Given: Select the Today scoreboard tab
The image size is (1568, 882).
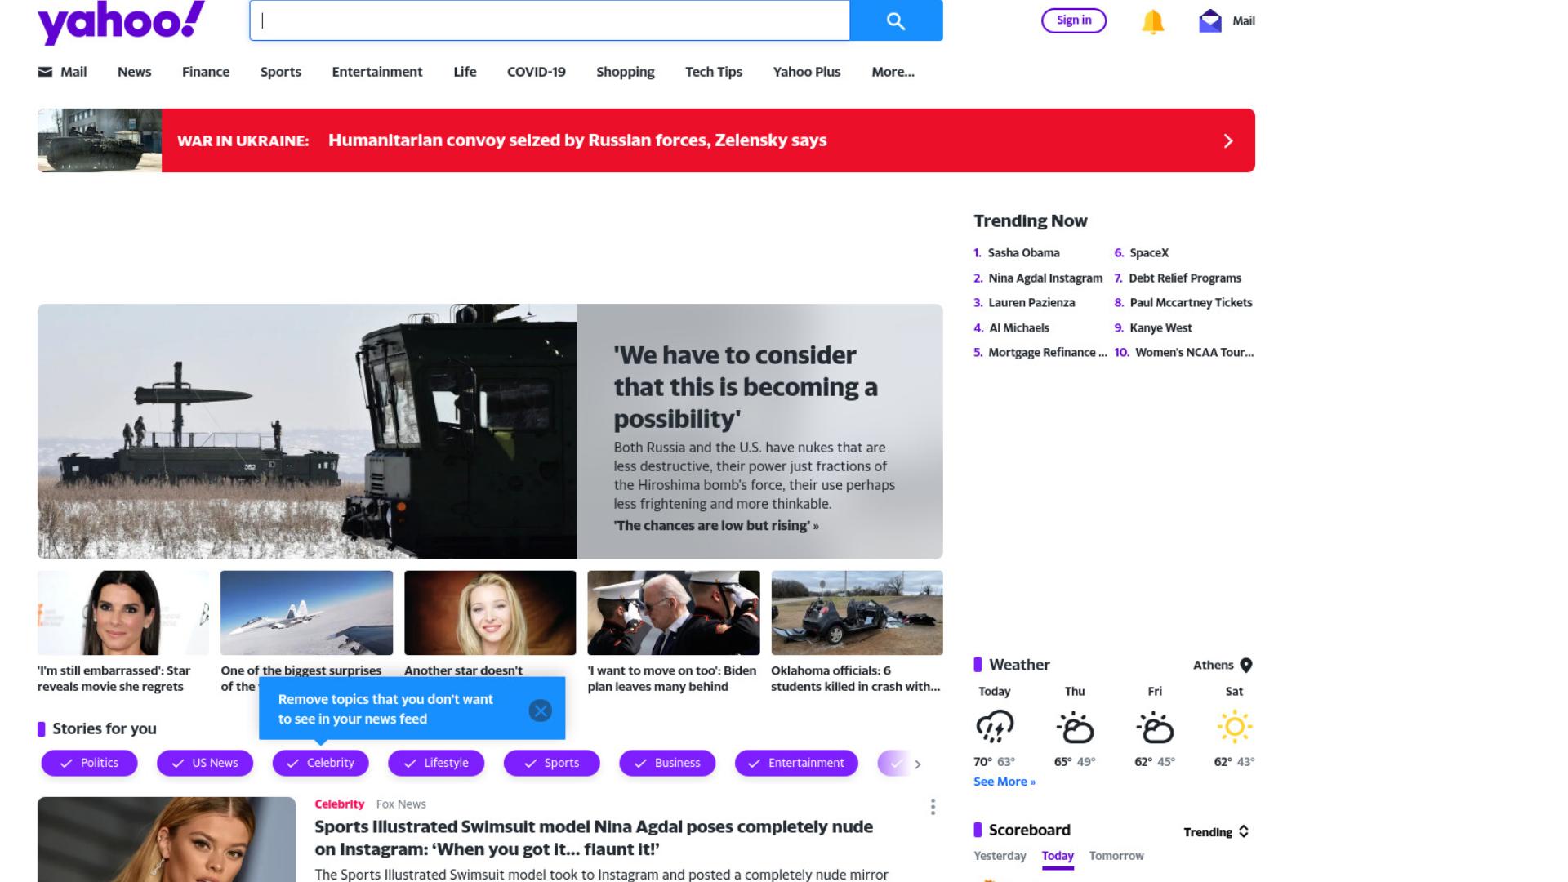Looking at the screenshot, I should (x=1058, y=856).
